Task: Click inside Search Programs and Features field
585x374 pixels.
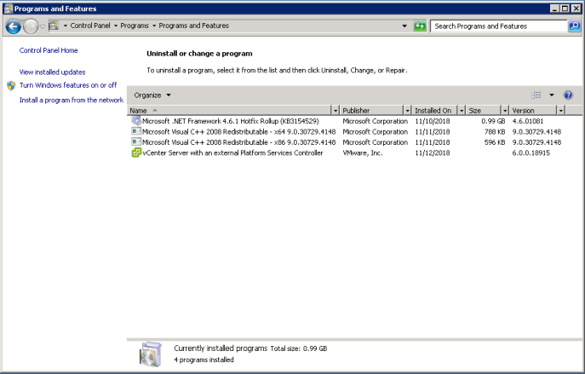Action: [498, 26]
